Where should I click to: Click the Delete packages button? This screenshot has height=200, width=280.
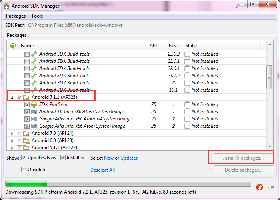pos(243,170)
